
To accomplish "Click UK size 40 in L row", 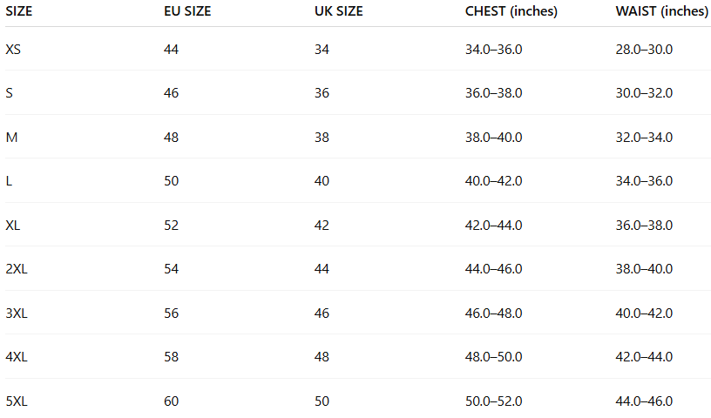I will (322, 181).
